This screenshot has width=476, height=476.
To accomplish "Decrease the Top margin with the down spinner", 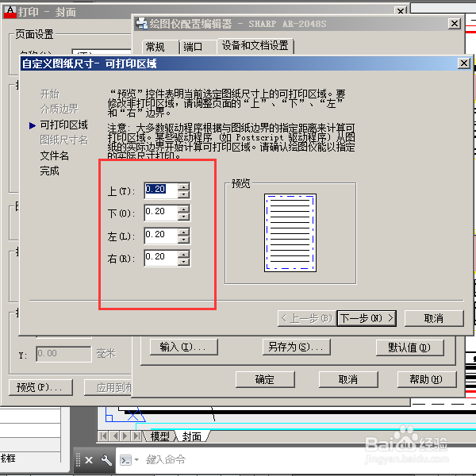I will (184, 194).
